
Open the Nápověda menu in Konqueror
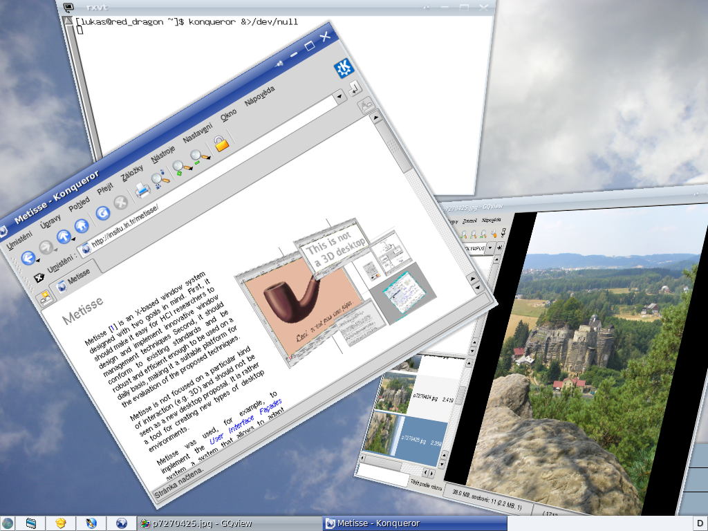[x=260, y=97]
